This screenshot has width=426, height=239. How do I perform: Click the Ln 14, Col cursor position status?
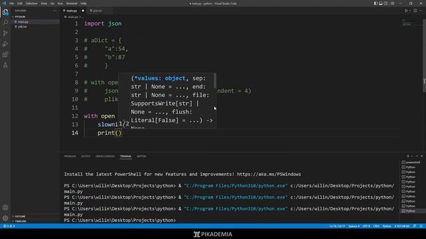[x=337, y=226]
